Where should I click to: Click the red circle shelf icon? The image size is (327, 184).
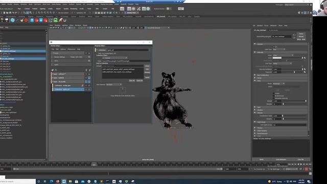26,20
